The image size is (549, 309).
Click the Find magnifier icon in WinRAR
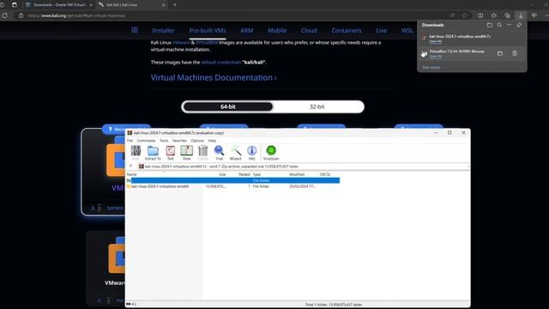220,153
